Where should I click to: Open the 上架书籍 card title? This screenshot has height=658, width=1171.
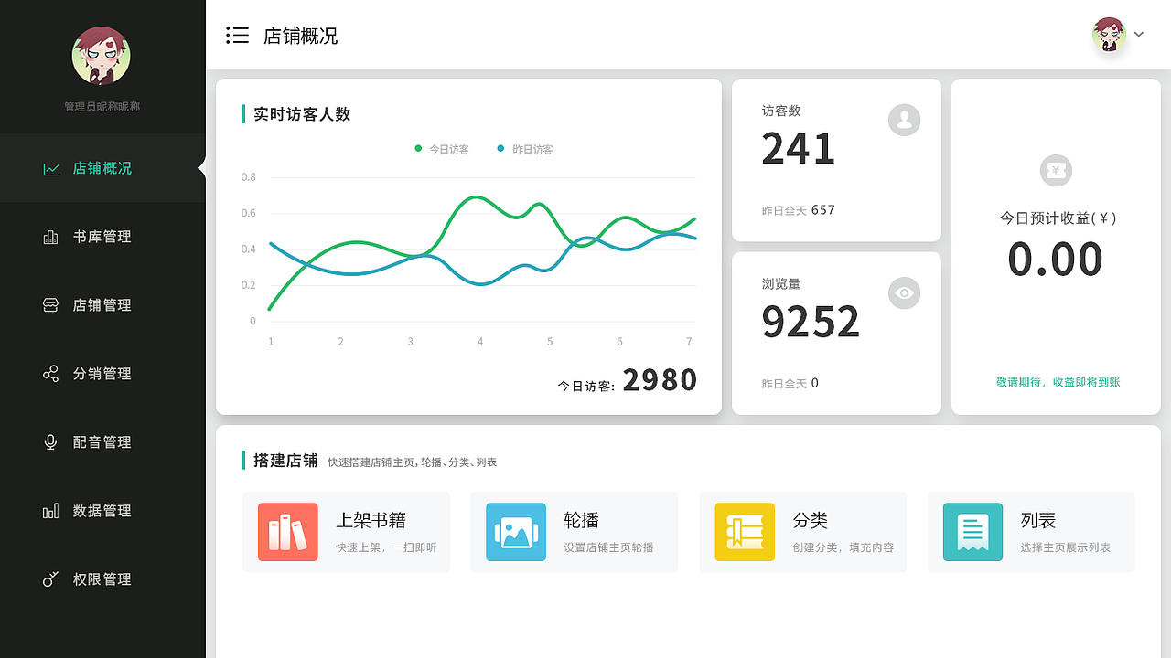(371, 520)
